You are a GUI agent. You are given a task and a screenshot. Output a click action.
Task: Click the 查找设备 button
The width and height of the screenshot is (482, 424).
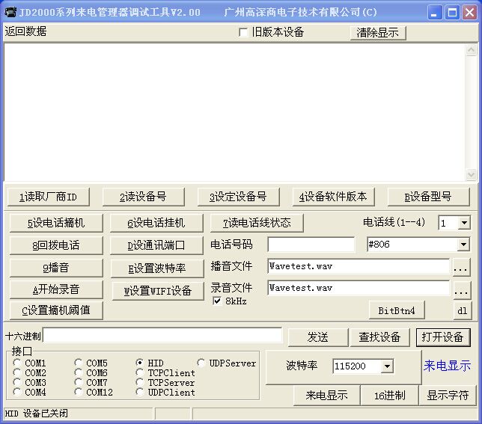coord(379,337)
